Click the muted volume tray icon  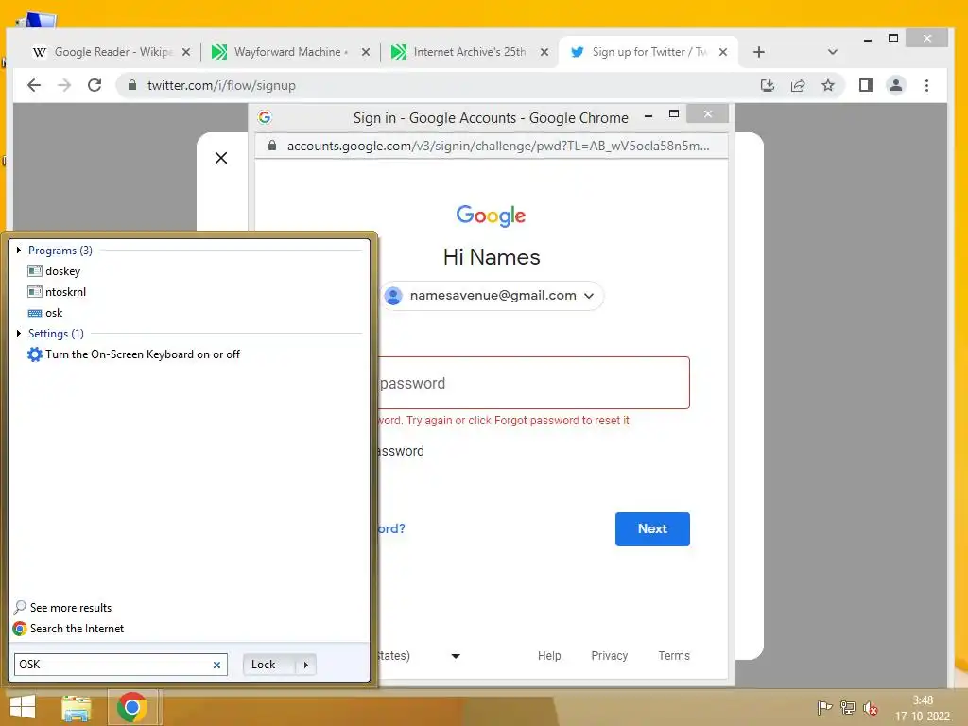tap(871, 707)
